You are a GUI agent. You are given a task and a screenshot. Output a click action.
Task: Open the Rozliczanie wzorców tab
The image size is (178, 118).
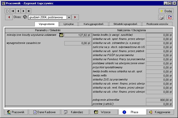tap(157, 24)
